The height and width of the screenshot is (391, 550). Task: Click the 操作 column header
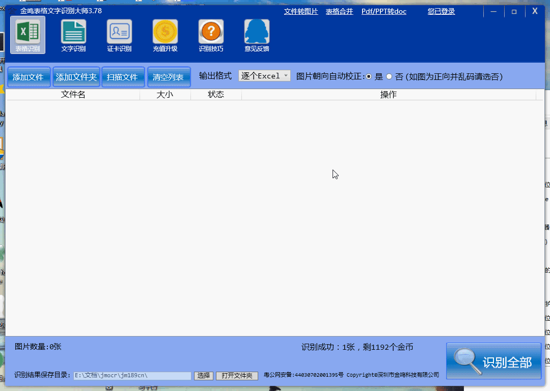click(x=389, y=95)
